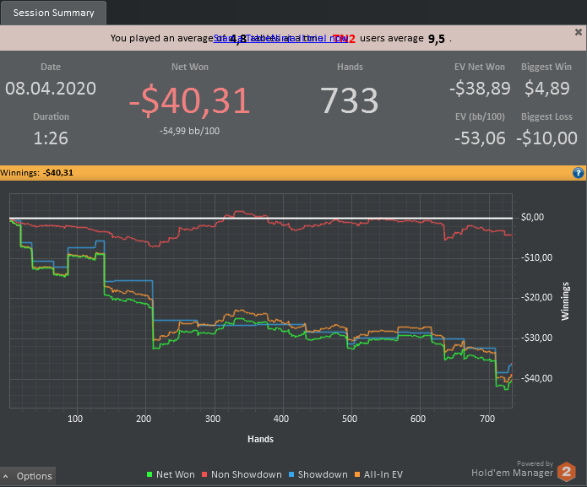This screenshot has width=587, height=487.
Task: Select the EV Net Won value -$38,89
Action: pos(480,89)
